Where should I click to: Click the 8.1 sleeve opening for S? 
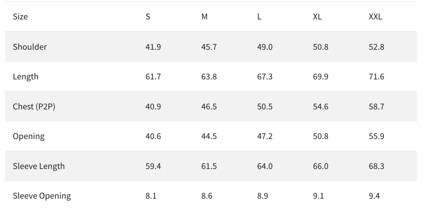click(x=151, y=196)
